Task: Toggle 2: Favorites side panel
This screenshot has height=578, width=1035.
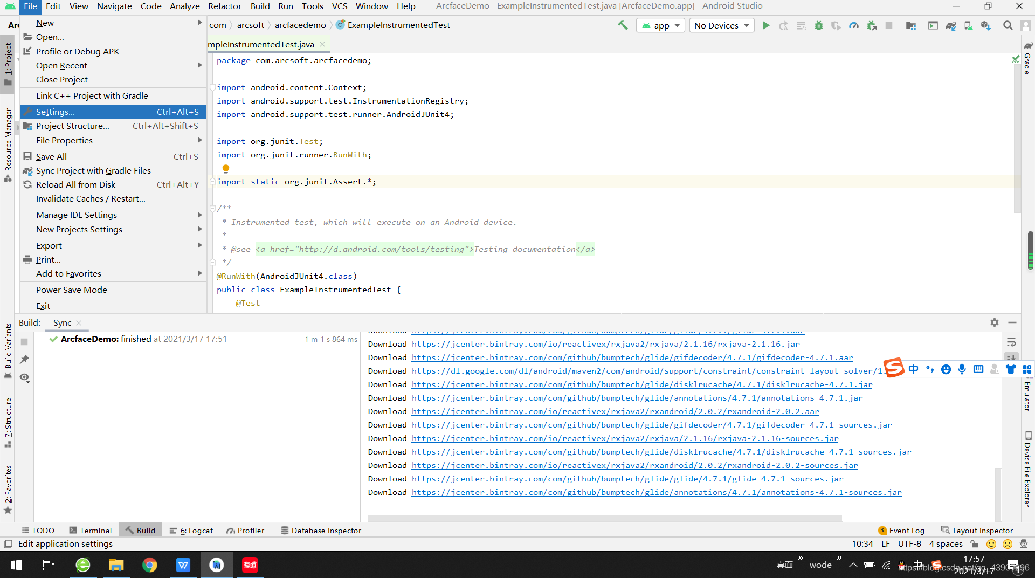Action: (8, 490)
